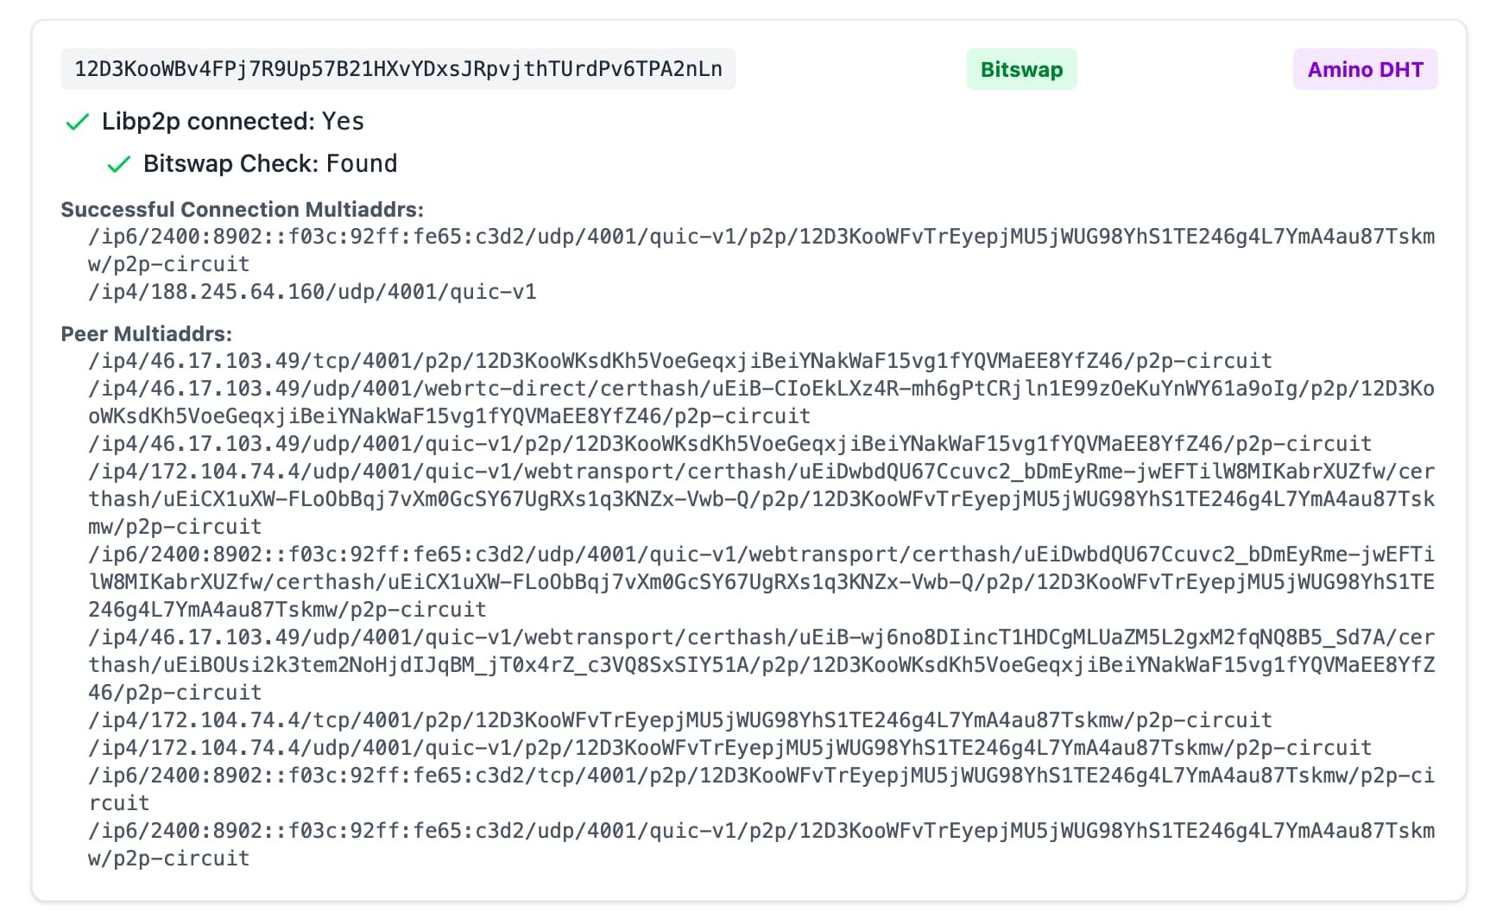
Task: Select the /ip4/46.17.103.49/tcp/4001 peer multiaddr
Action: click(680, 361)
